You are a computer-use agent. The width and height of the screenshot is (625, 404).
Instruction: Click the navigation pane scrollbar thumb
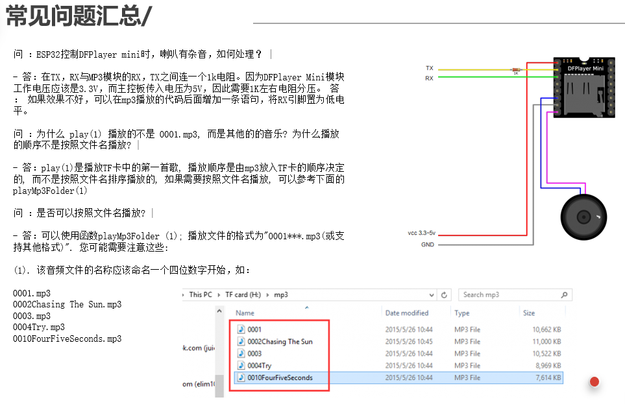[219, 386]
